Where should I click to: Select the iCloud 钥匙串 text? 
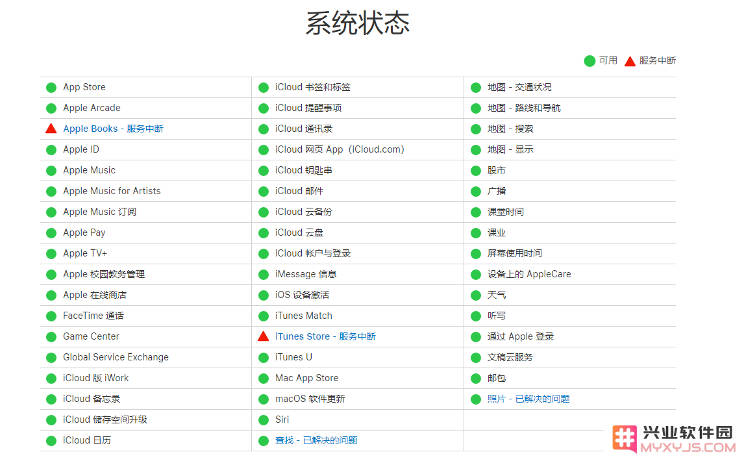pos(304,170)
